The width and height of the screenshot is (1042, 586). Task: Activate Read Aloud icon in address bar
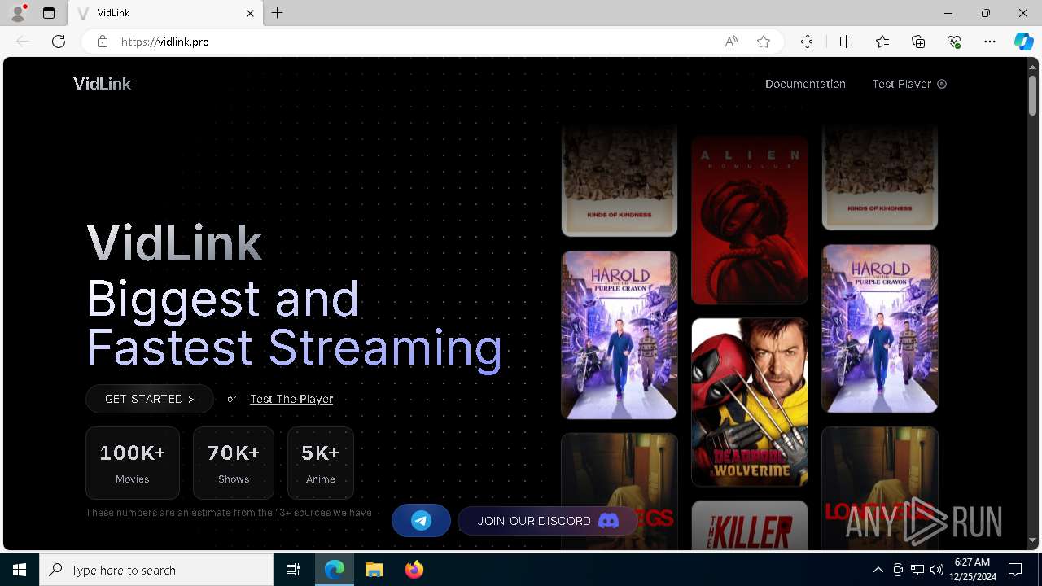coord(731,42)
